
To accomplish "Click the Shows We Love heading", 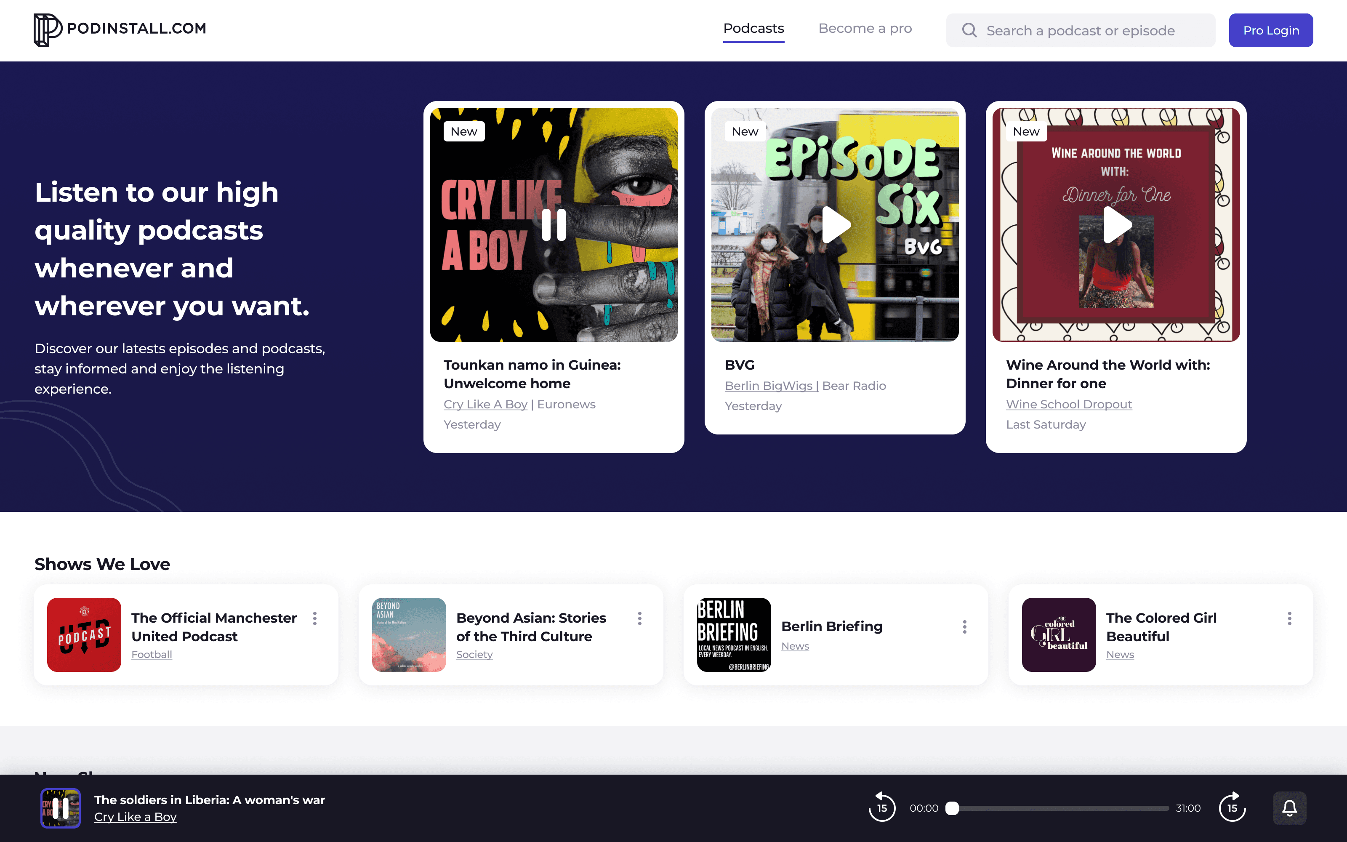I will [x=102, y=564].
